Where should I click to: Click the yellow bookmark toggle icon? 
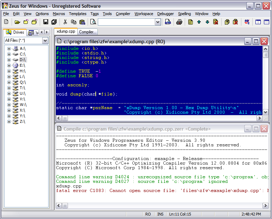[190, 22]
